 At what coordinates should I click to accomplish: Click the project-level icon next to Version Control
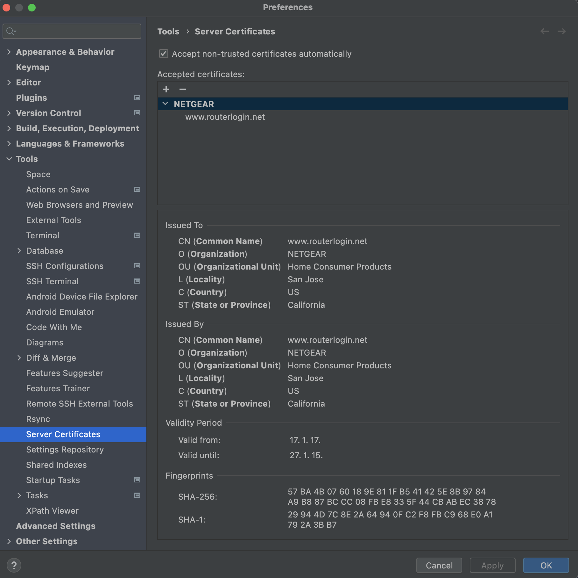(137, 113)
